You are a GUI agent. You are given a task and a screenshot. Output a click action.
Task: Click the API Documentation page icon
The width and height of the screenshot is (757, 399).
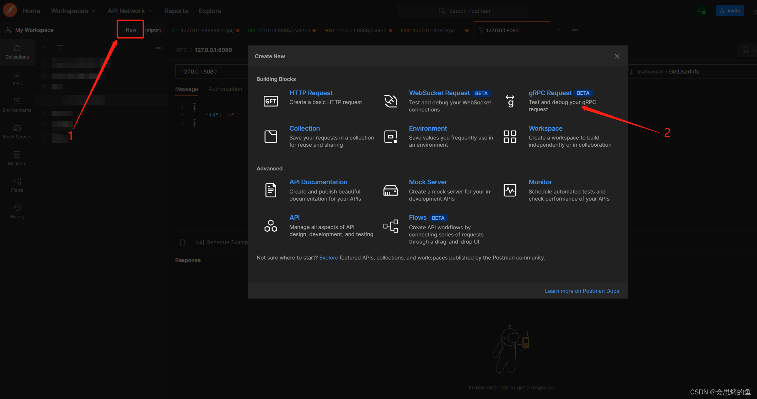[270, 191]
